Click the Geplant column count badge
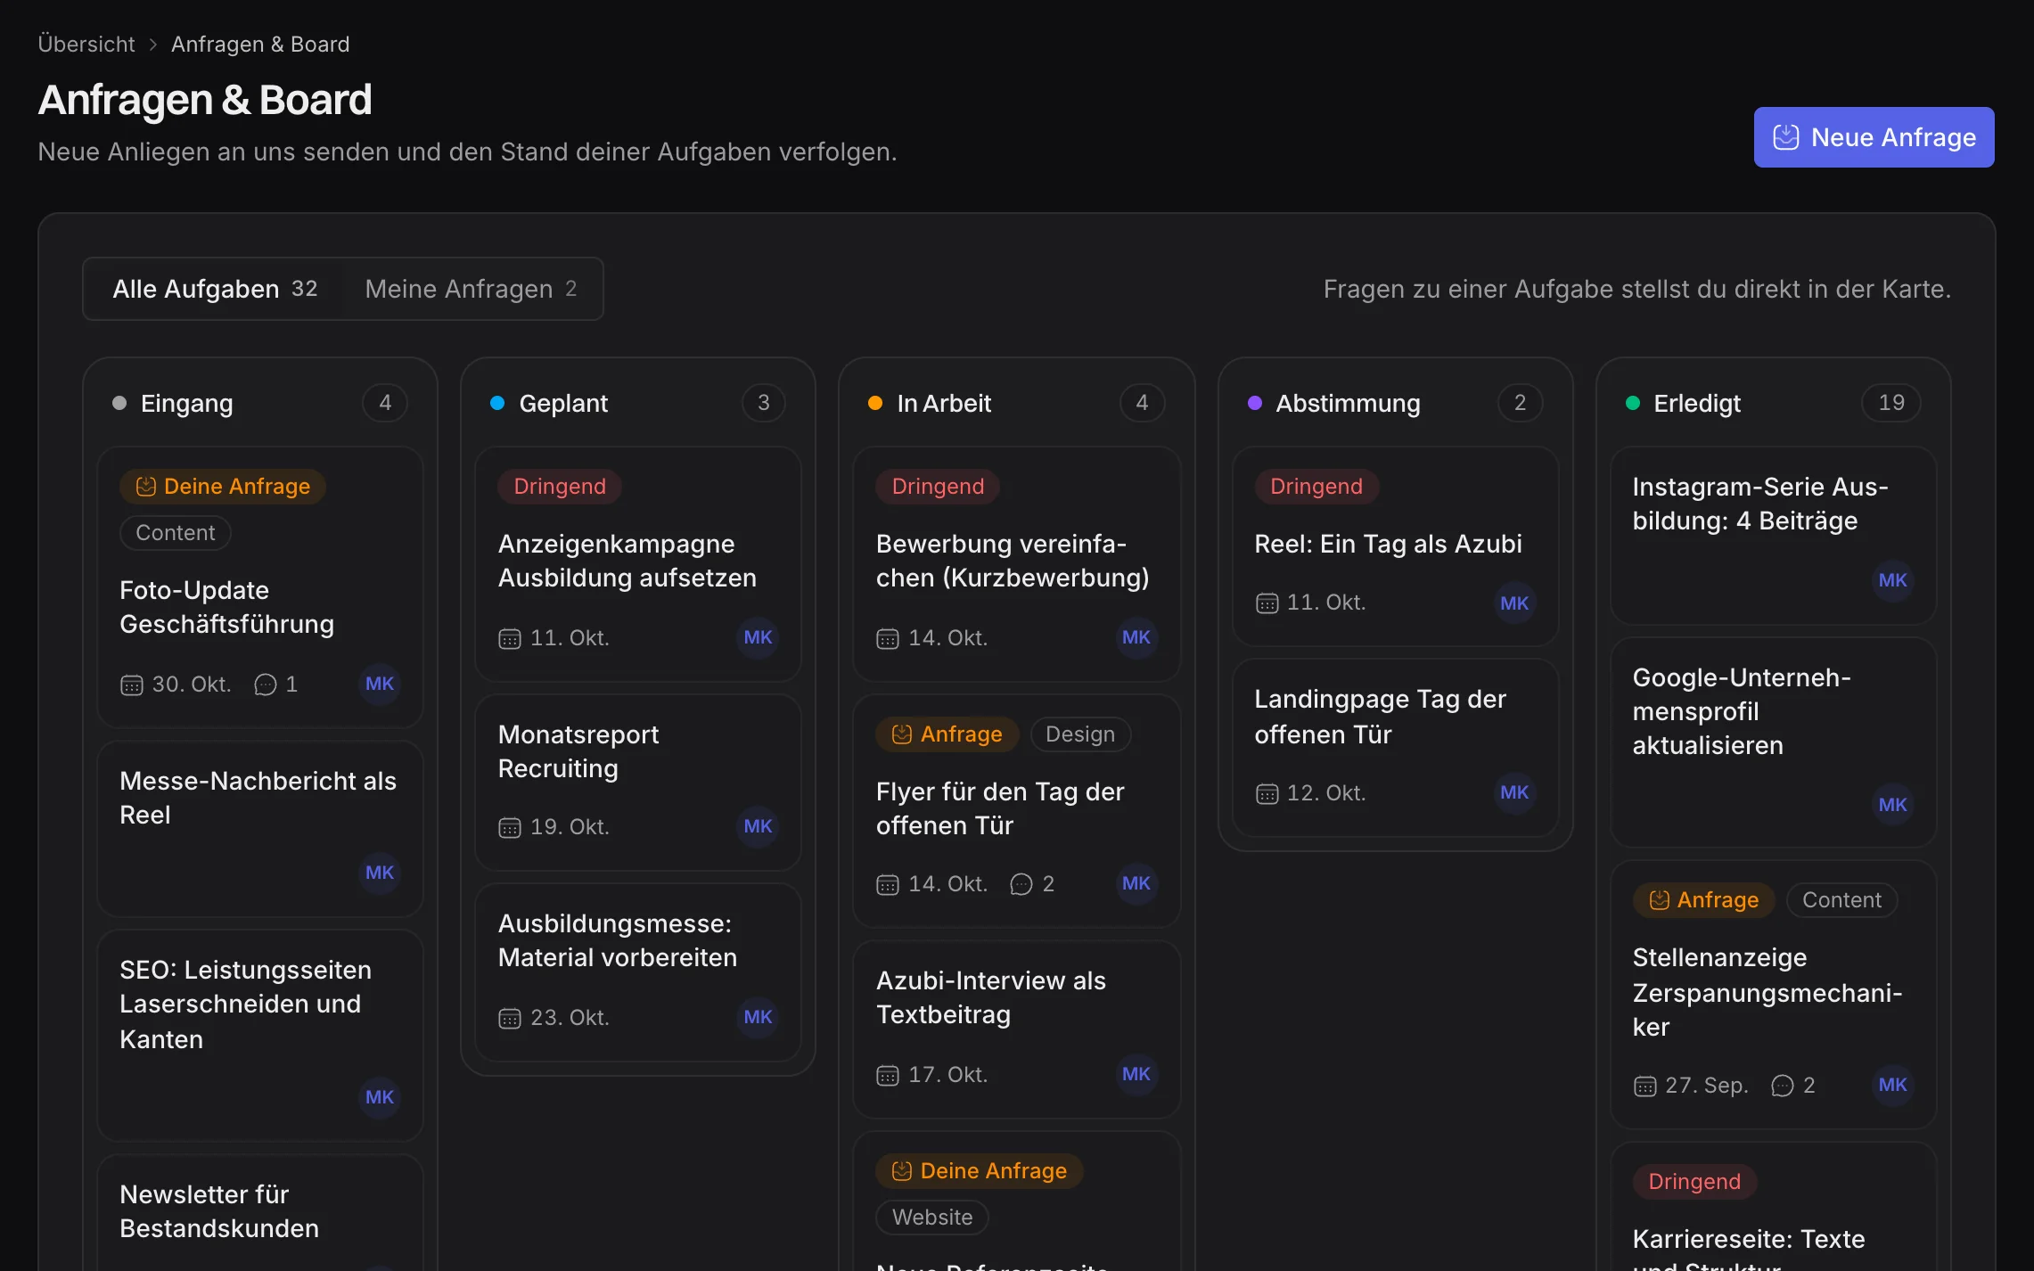Viewport: 2034px width, 1271px height. click(x=764, y=403)
